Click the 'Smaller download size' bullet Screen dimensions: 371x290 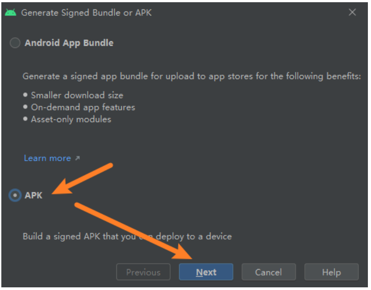click(x=77, y=95)
